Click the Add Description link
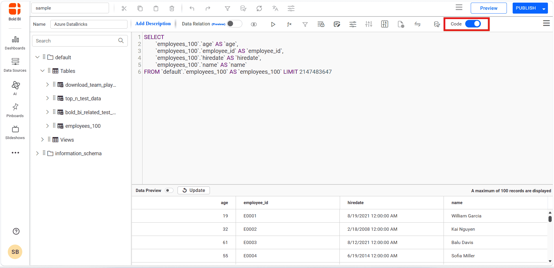The width and height of the screenshot is (554, 268). point(153,24)
